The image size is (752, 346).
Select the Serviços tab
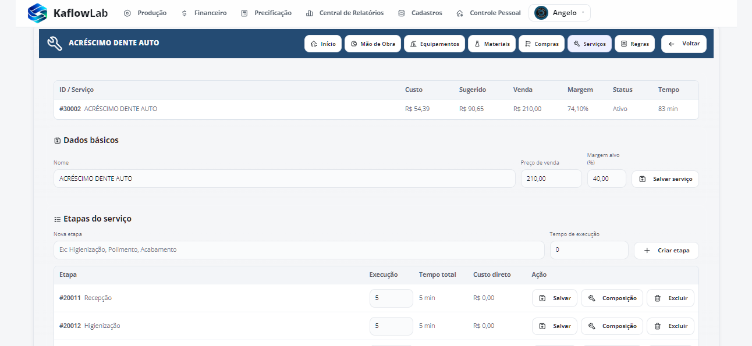coord(590,44)
